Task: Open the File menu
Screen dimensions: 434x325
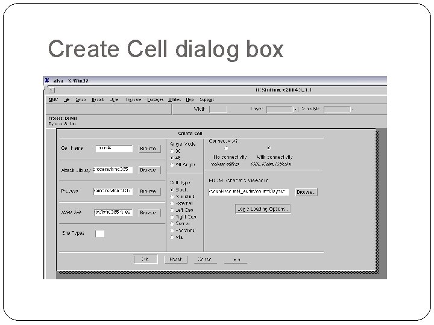Action: (x=67, y=100)
